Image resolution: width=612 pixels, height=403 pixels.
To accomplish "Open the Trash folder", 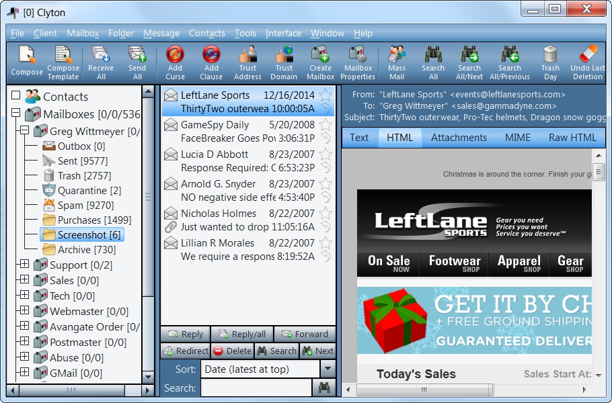I will 77,175.
